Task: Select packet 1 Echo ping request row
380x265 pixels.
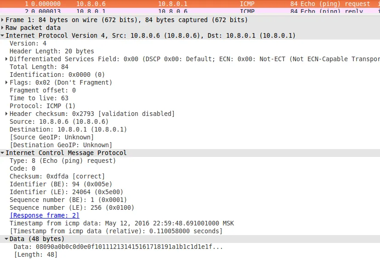Action: point(184,4)
